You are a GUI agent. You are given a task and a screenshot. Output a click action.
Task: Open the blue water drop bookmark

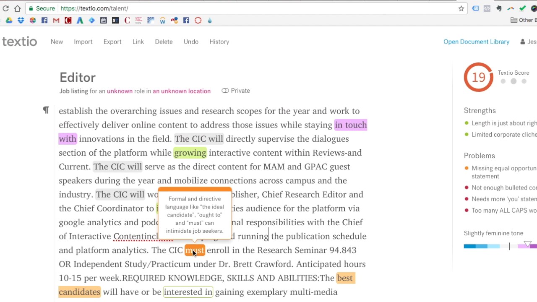coord(210,20)
